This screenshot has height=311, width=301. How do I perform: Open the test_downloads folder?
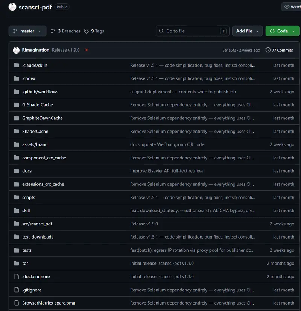pyautogui.click(x=38, y=237)
